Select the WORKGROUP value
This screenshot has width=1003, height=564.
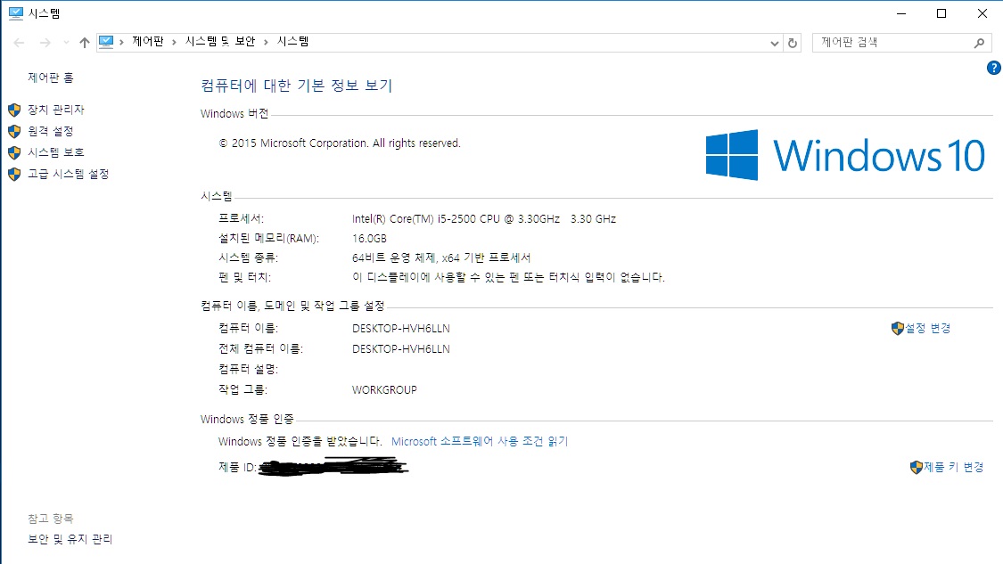(384, 390)
